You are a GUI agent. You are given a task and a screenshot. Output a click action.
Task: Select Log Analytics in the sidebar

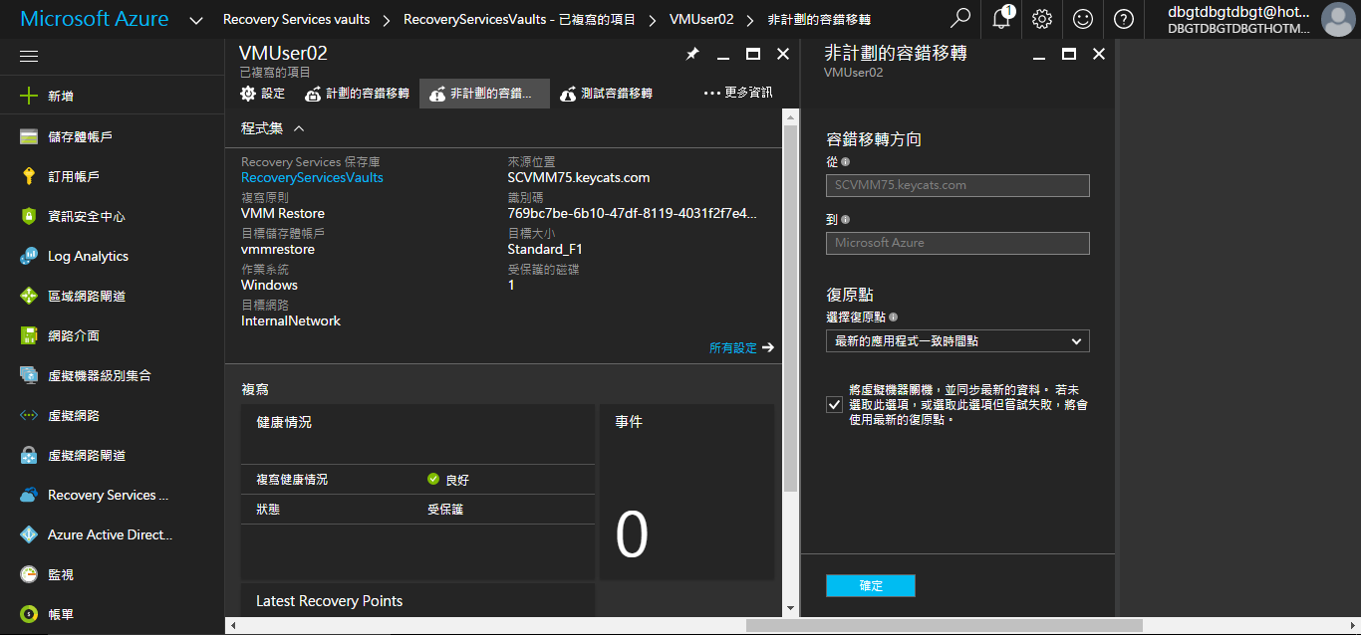[x=88, y=256]
